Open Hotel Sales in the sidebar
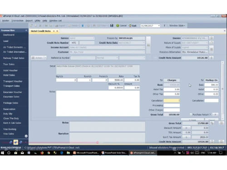The height and width of the screenshot is (170, 227). 9,75
